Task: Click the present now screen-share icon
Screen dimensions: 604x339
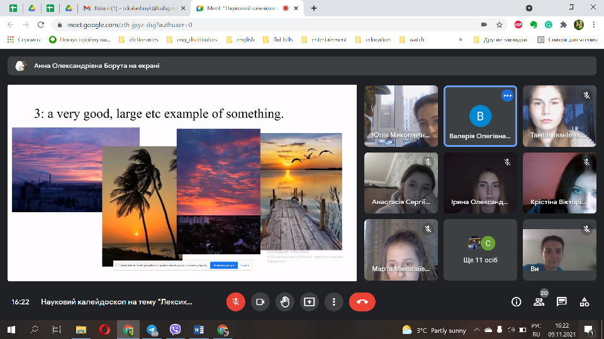Action: (309, 301)
